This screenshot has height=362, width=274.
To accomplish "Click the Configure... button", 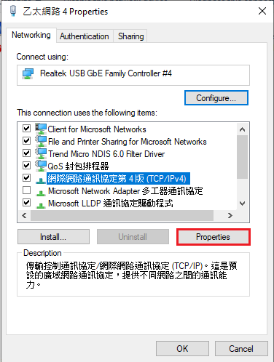I will [216, 98].
